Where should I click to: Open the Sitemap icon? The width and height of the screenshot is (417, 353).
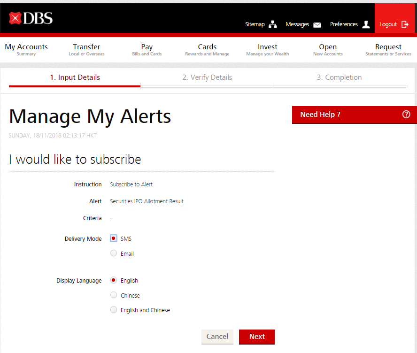point(273,25)
